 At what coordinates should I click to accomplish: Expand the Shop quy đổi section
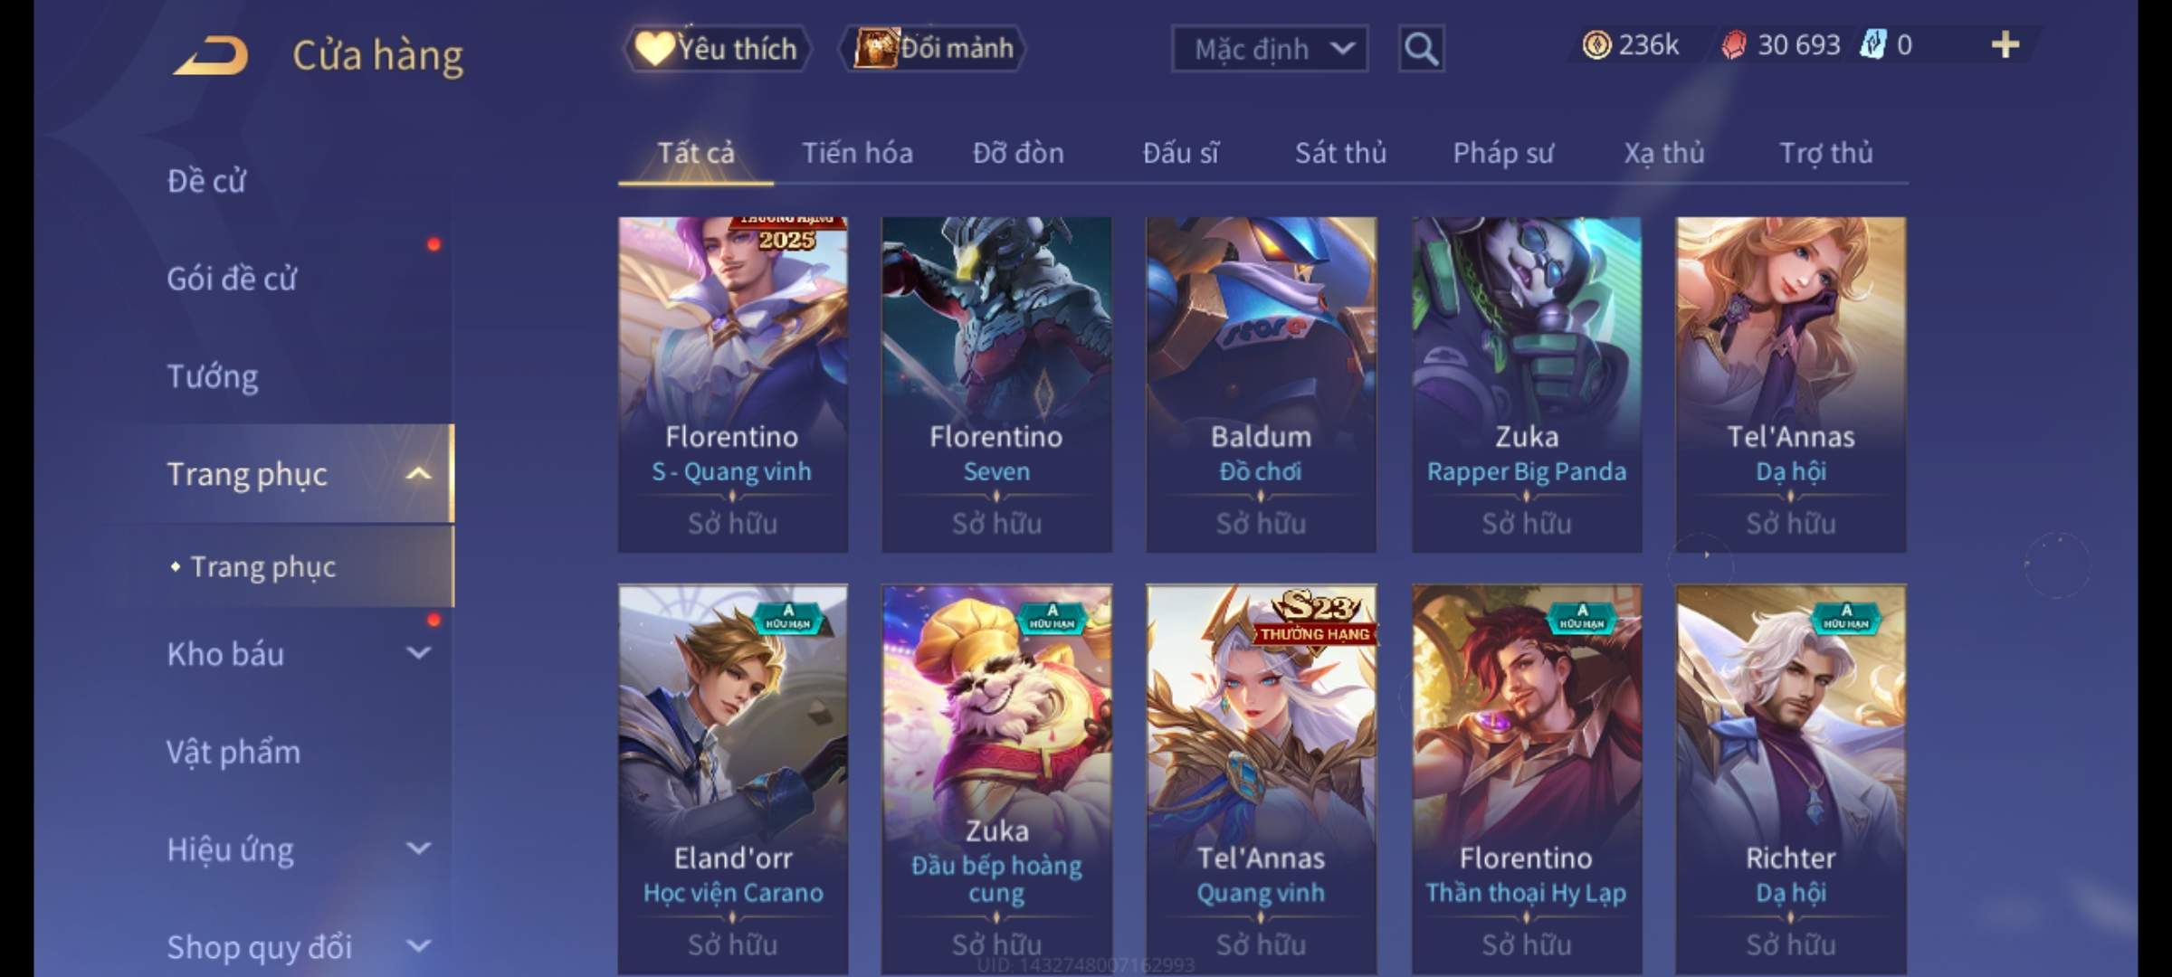click(x=418, y=946)
